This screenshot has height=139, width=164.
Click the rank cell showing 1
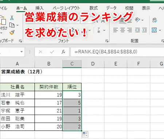point(72,111)
